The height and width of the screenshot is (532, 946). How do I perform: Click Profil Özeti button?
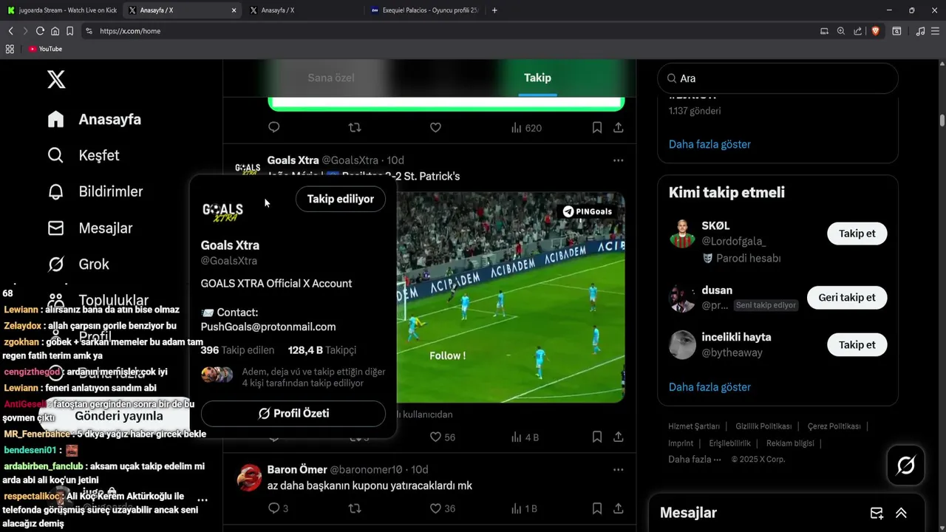click(293, 414)
